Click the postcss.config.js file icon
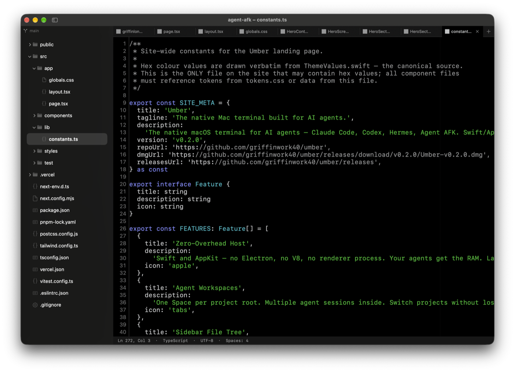Screen dimensions: 515x372 point(35,234)
